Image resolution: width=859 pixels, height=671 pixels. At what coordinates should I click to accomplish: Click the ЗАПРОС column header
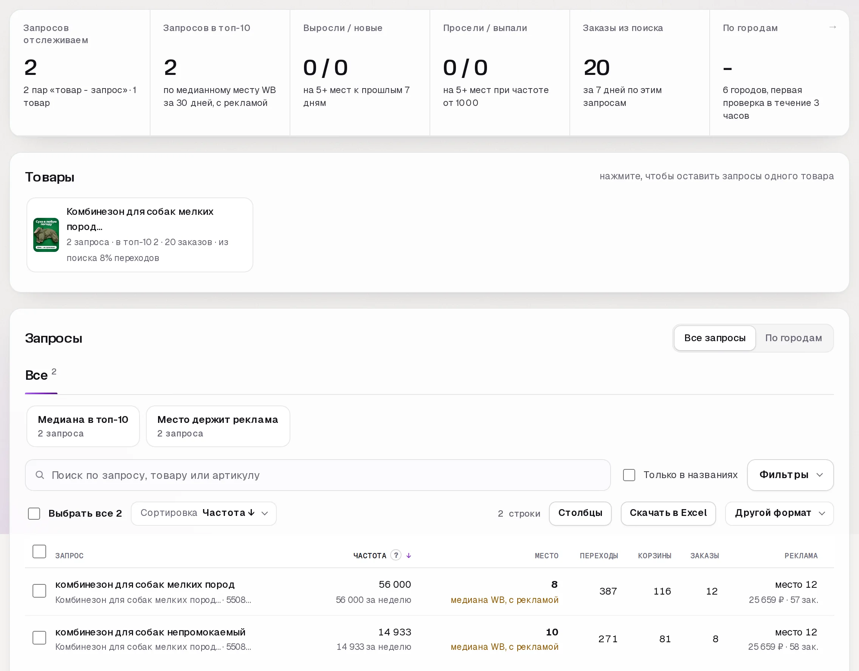[x=69, y=555]
